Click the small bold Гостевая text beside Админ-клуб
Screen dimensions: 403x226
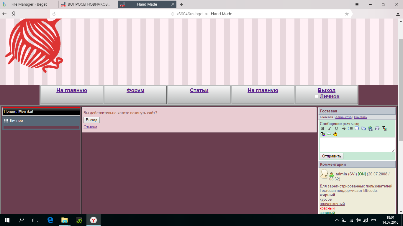pyautogui.click(x=326, y=117)
